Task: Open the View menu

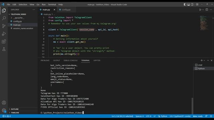Action: 32,4
